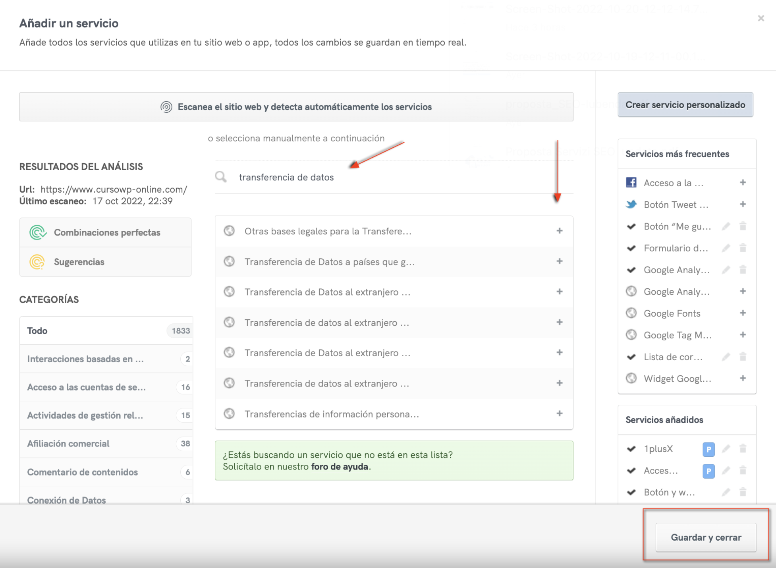Click Crear servicio personalizado button
This screenshot has width=776, height=568.
pos(685,105)
